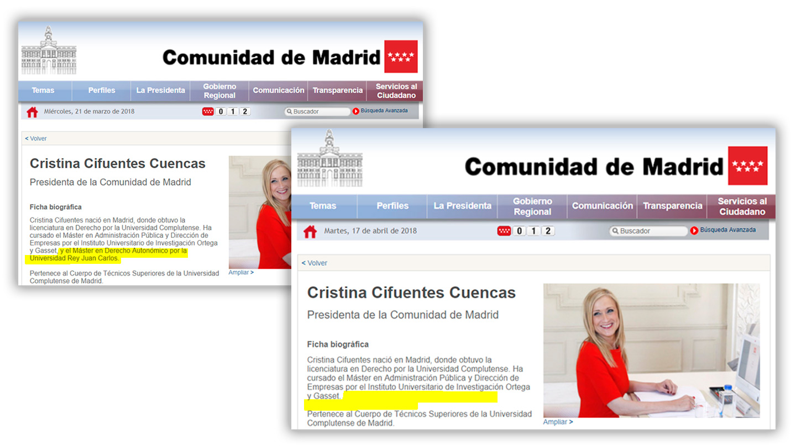Click the digit 1 box in the April 17 page

[533, 231]
